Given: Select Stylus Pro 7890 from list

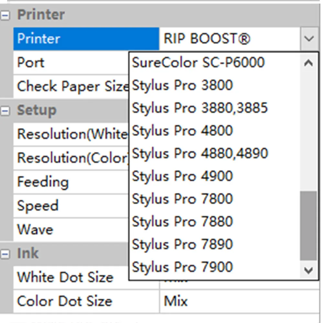Looking at the screenshot, I should coord(182,245).
